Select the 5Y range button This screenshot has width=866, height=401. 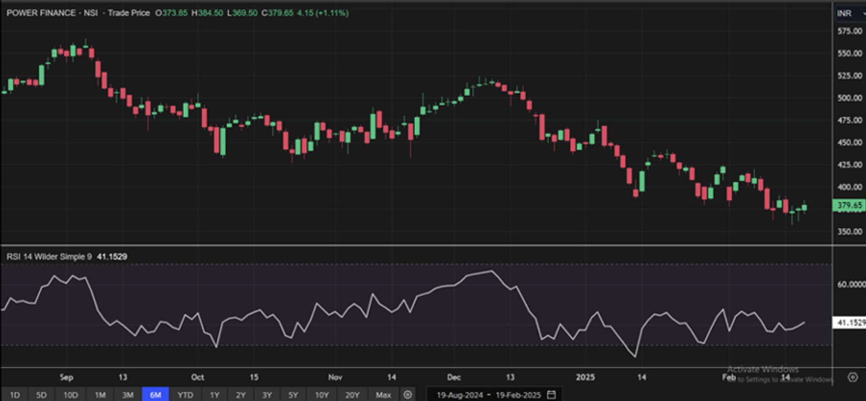pos(293,395)
